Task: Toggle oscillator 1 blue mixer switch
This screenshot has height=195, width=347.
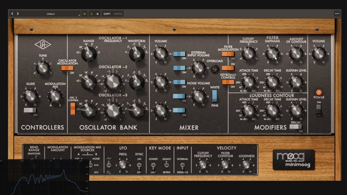Action: tap(179, 54)
